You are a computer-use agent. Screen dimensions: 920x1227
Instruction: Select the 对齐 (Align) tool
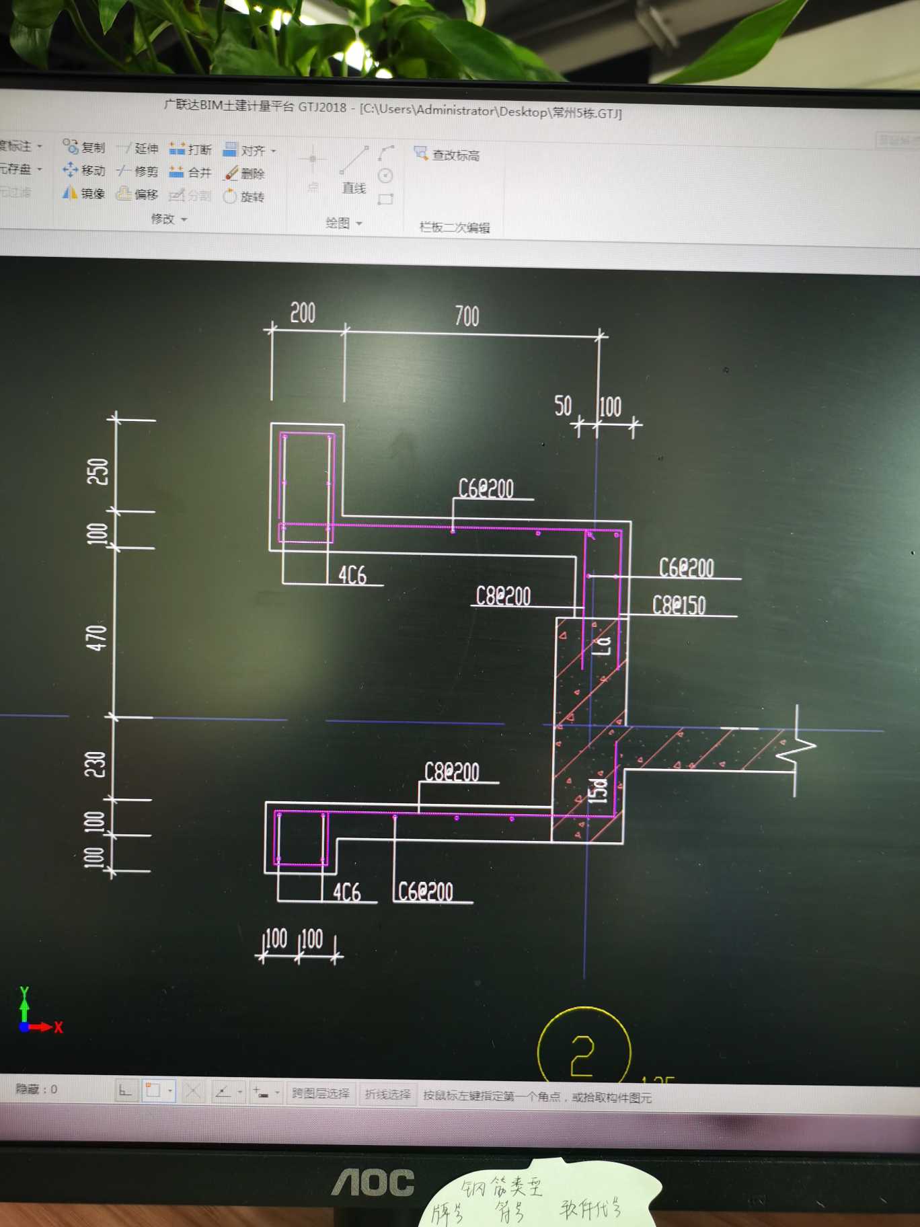click(244, 150)
